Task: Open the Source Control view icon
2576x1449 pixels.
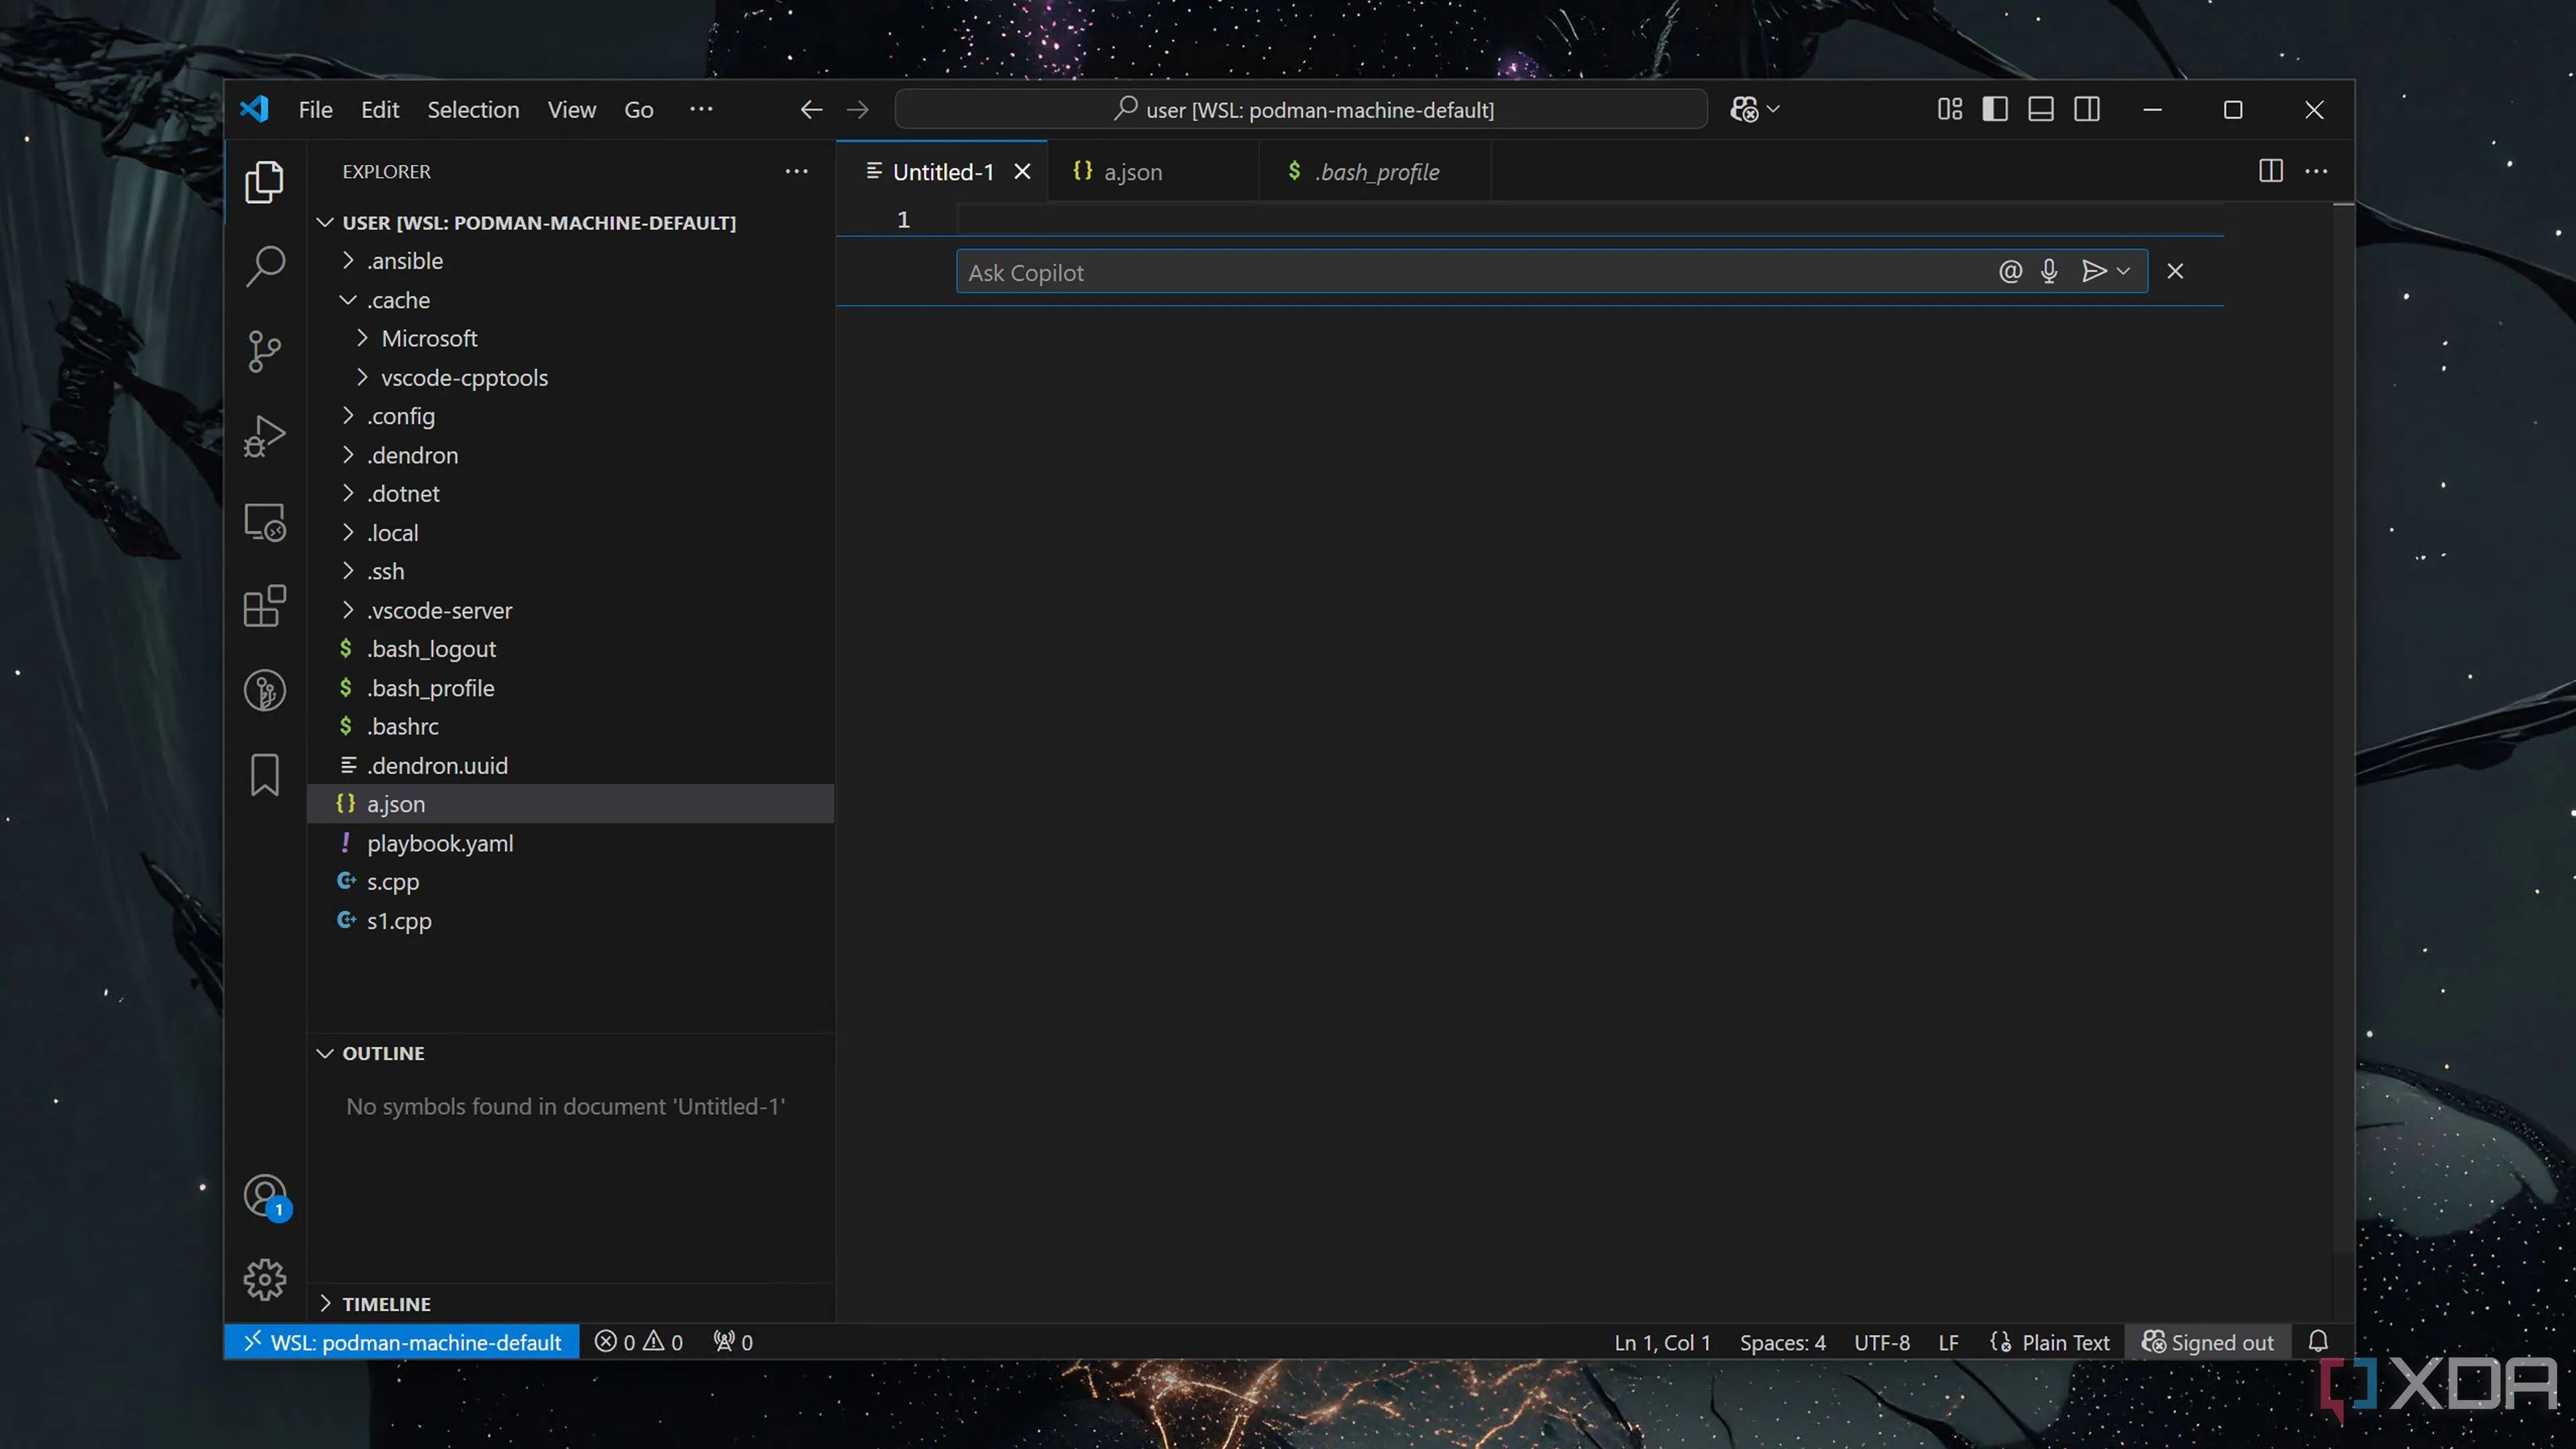Action: 264,351
